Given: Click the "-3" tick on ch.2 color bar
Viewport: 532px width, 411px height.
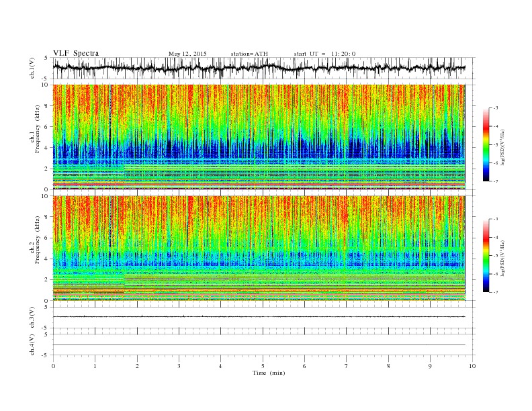Looking at the screenshot, I should (x=496, y=219).
